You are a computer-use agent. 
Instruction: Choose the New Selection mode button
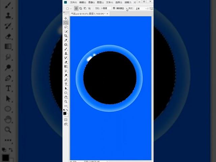(76, 8)
